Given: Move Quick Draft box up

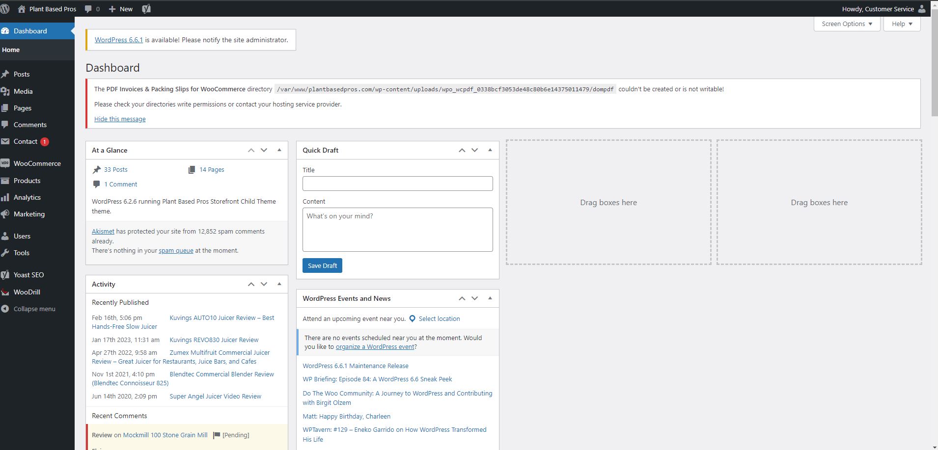Looking at the screenshot, I should (x=462, y=150).
